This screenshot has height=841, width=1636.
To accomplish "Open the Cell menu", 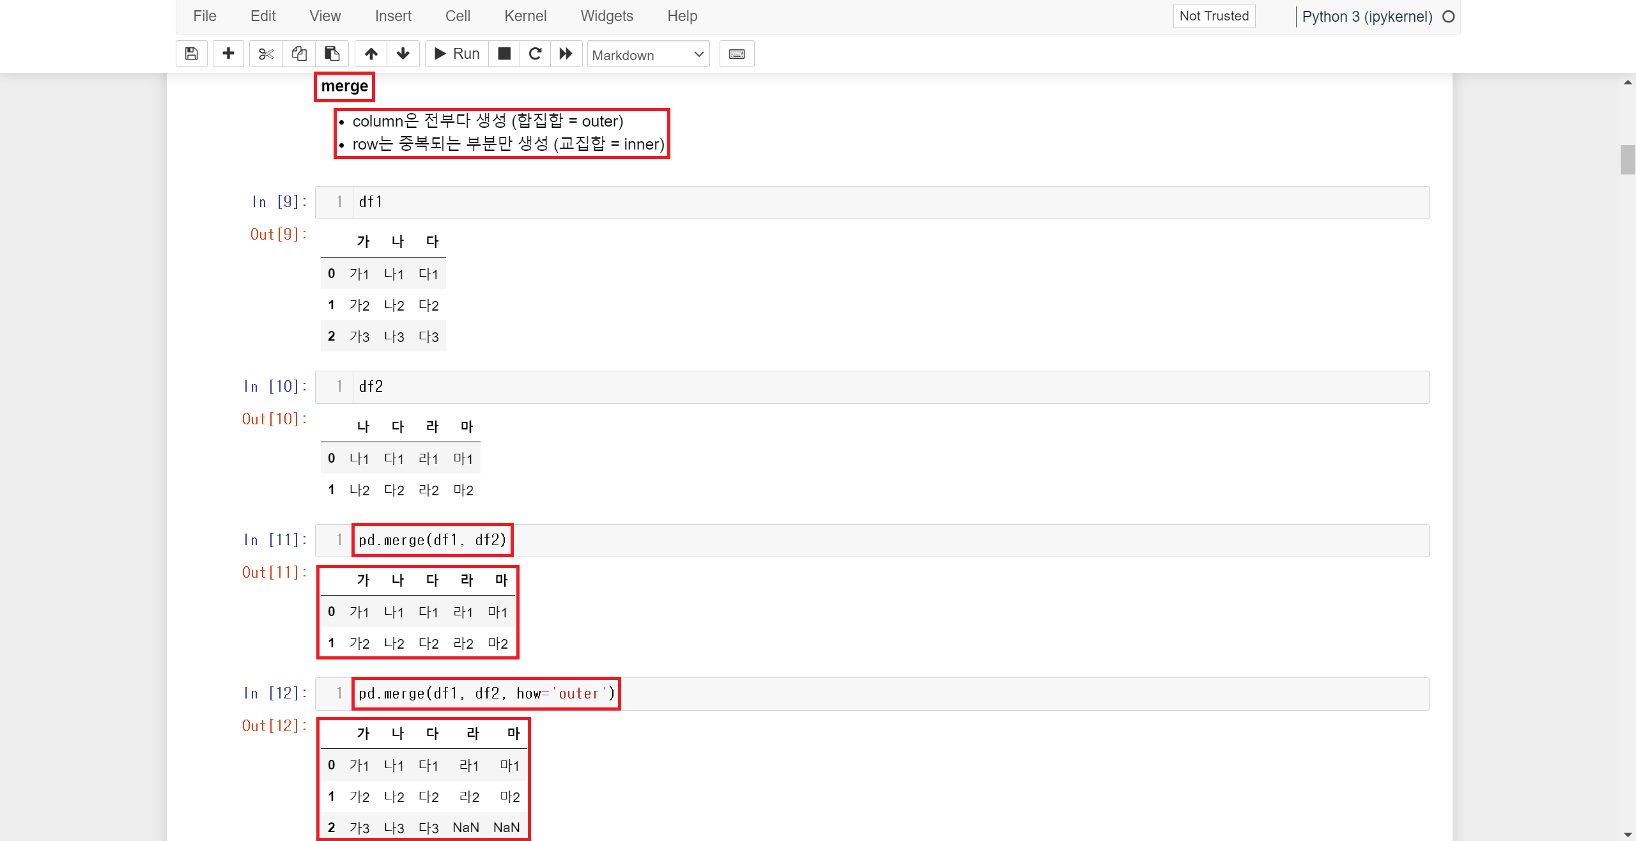I will point(458,16).
